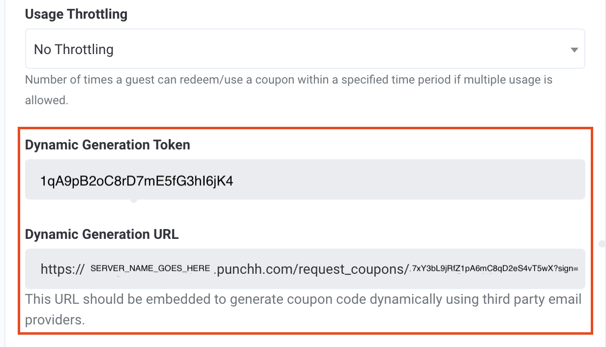The width and height of the screenshot is (606, 347).
Task: Click the Dynamic Generation URL heading
Action: (102, 234)
